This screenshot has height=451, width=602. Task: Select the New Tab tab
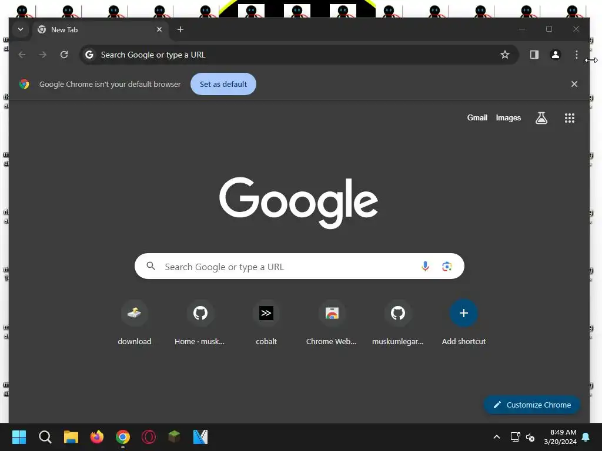pyautogui.click(x=101, y=29)
